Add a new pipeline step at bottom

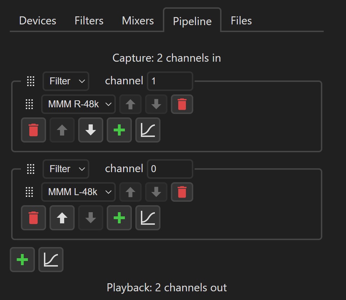tap(22, 260)
